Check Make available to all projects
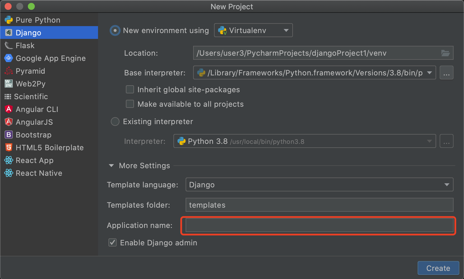 point(130,104)
